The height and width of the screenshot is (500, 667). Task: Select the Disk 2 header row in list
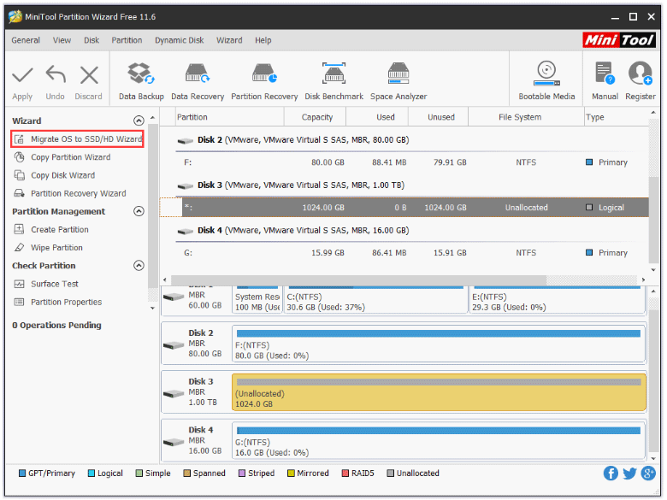(404, 140)
